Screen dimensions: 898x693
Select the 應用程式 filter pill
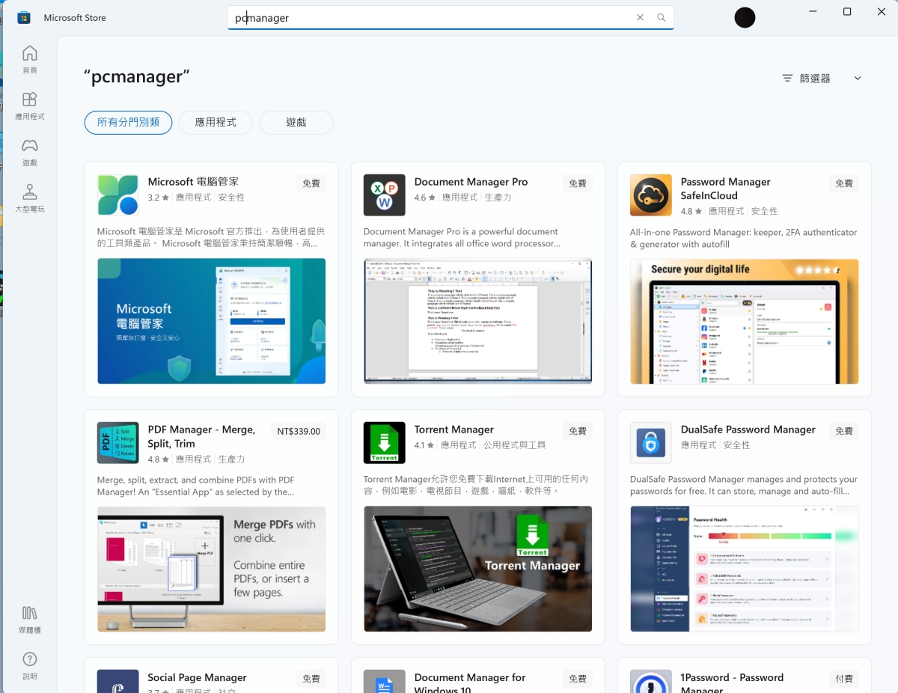pyautogui.click(x=216, y=122)
